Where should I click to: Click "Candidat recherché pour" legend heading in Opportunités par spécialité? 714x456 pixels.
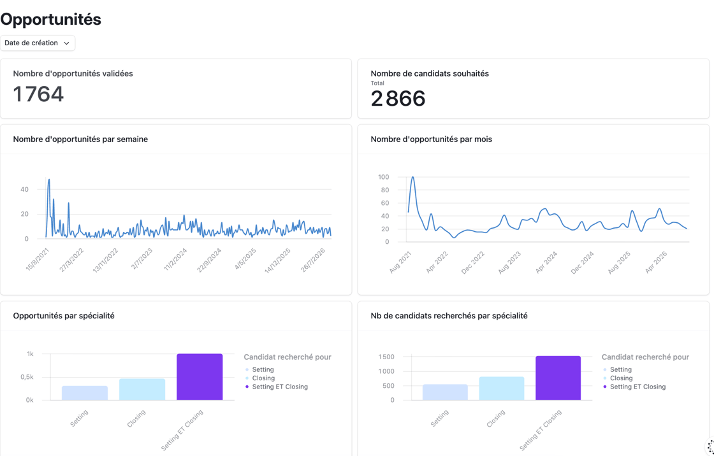(288, 357)
